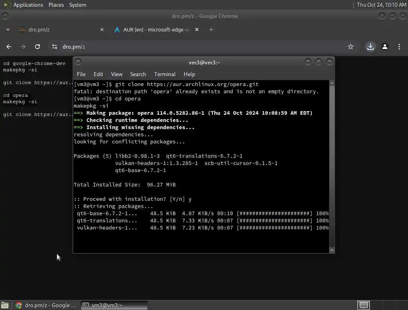408x310 pixels.
Task: Click vulkan-headers-1 download progress row
Action: tap(203, 228)
